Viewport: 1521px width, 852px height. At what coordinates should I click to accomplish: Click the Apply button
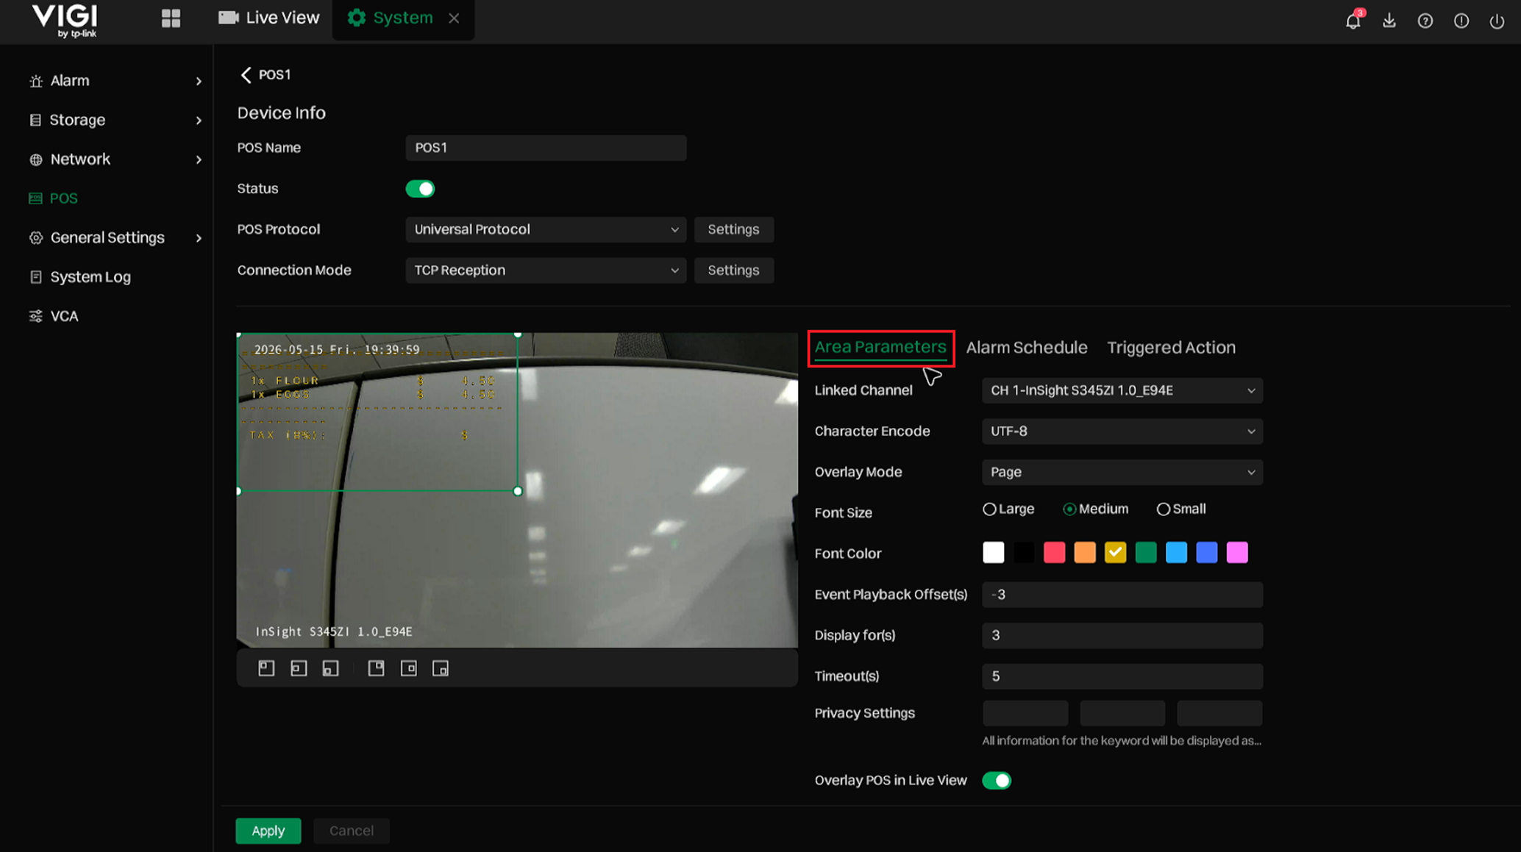268,831
